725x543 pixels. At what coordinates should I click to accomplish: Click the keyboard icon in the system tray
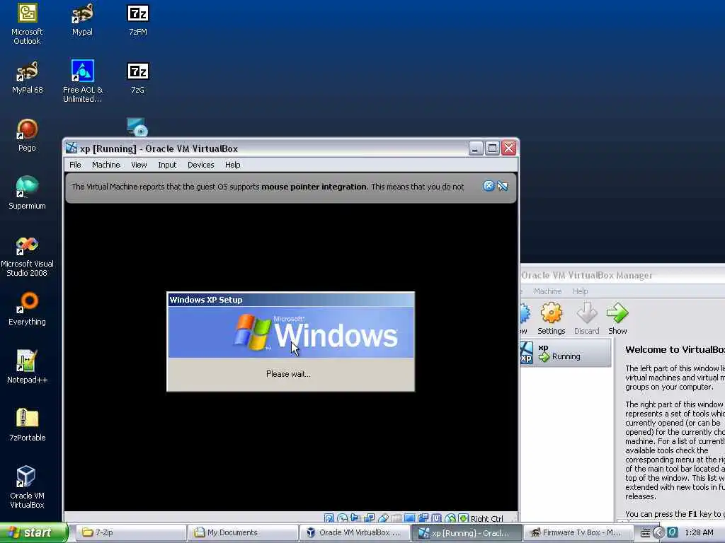pos(646,533)
